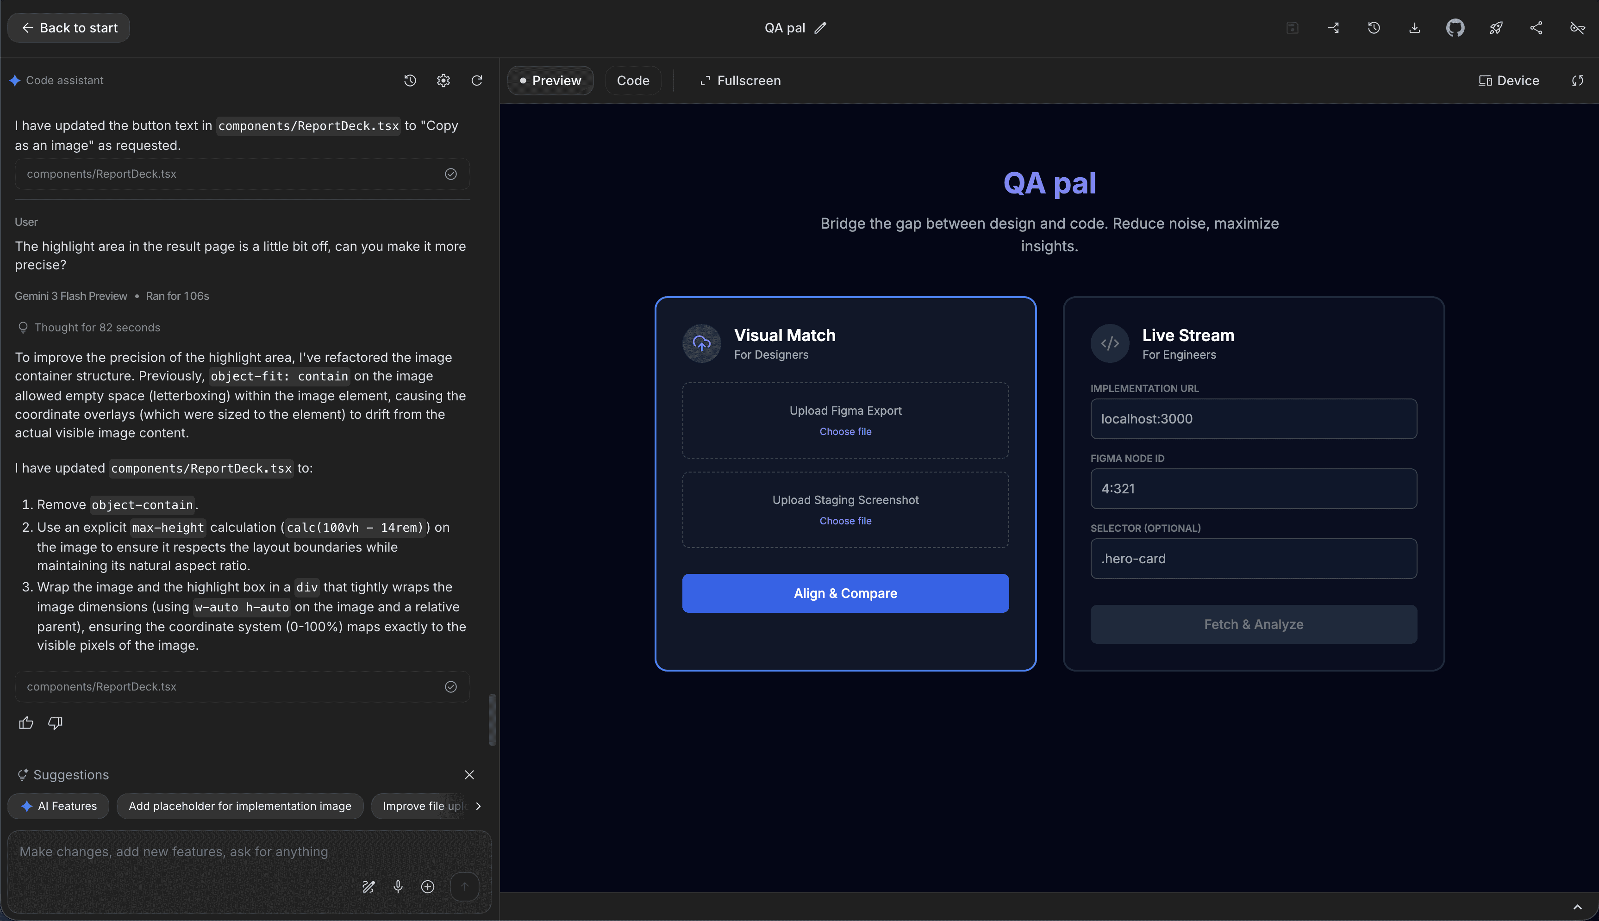Click Choose file under Upload Figma Export
This screenshot has width=1599, height=921.
[x=845, y=431]
